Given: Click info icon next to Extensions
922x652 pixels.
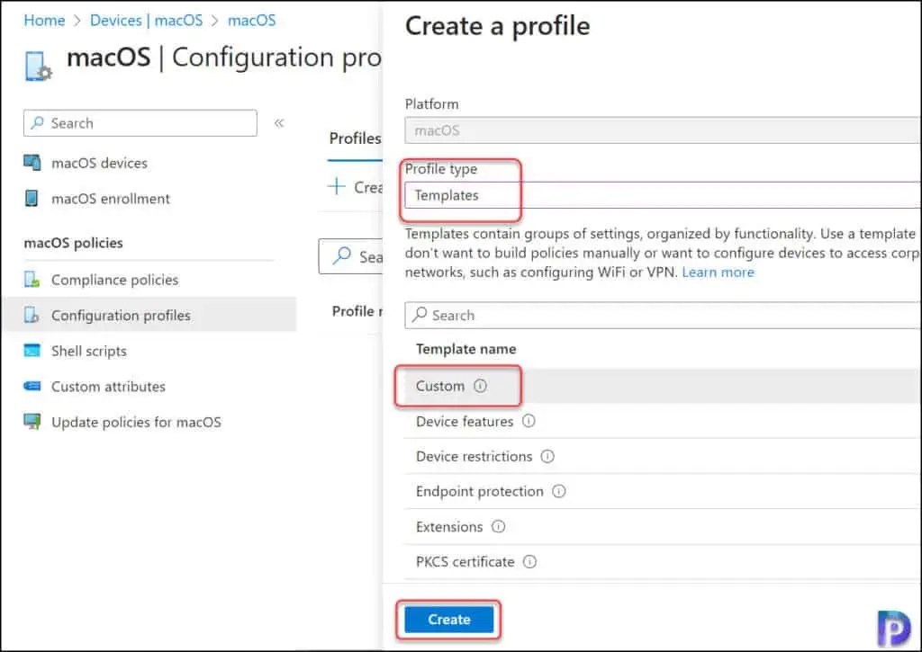Looking at the screenshot, I should tap(498, 527).
